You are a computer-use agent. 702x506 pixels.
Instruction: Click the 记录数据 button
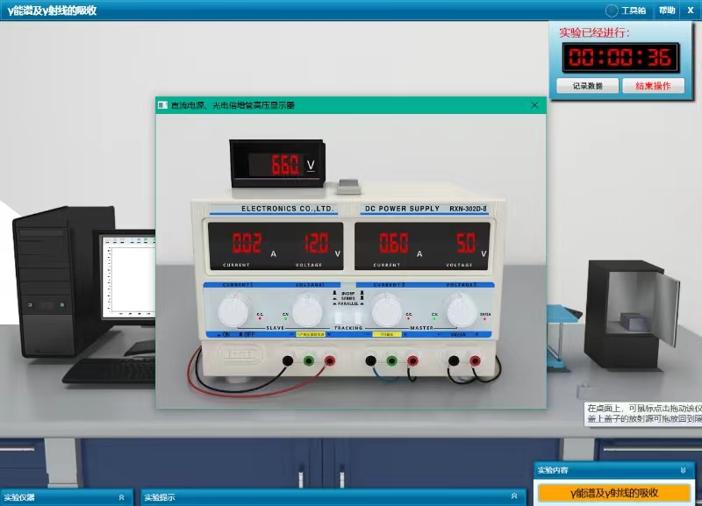click(x=587, y=86)
